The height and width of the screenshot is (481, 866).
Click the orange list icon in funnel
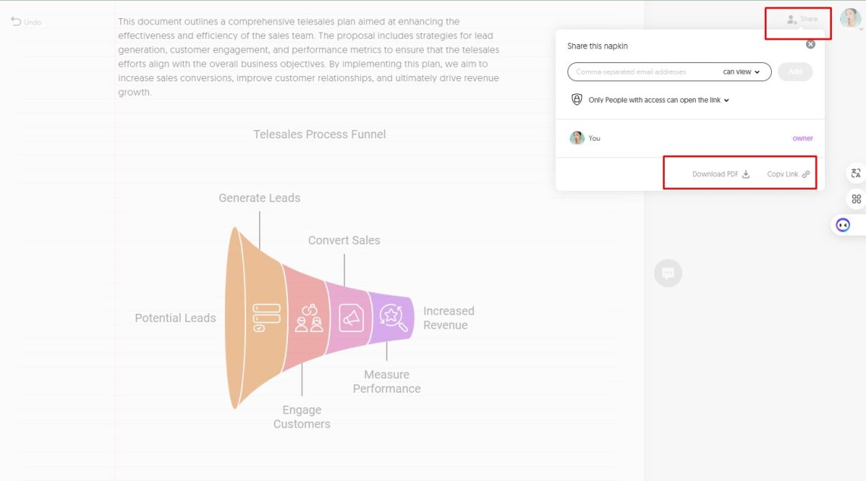[x=266, y=318]
